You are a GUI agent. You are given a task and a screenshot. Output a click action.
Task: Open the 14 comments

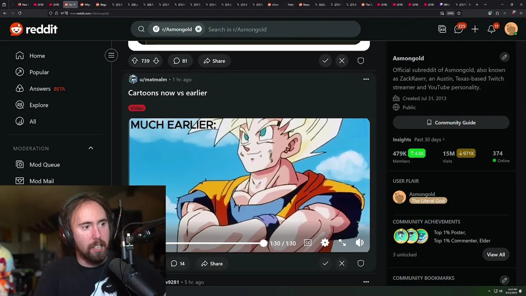[178, 264]
